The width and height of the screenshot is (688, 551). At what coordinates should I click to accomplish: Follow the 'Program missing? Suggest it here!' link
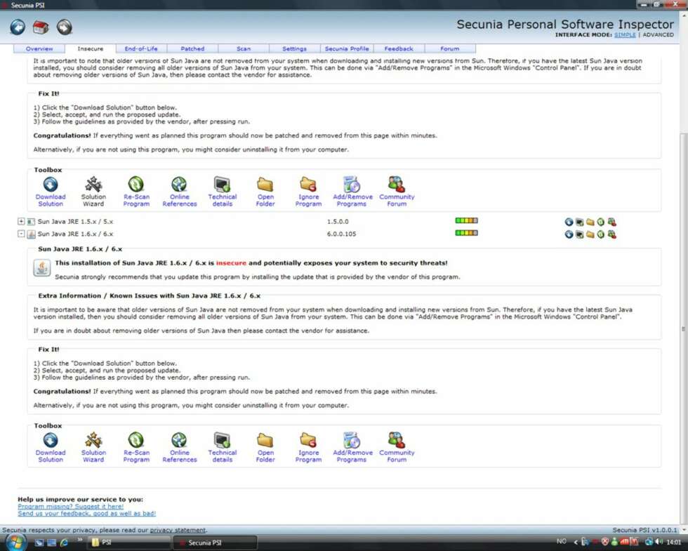[x=71, y=506]
